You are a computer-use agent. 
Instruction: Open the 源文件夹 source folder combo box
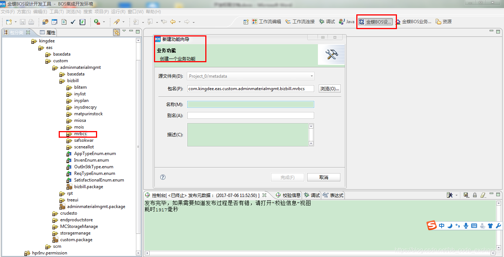(x=251, y=76)
